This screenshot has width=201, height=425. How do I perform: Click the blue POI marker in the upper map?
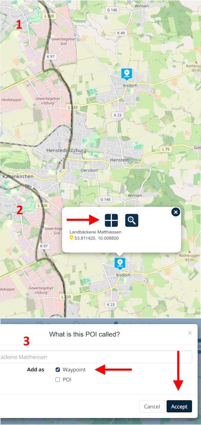(x=127, y=74)
